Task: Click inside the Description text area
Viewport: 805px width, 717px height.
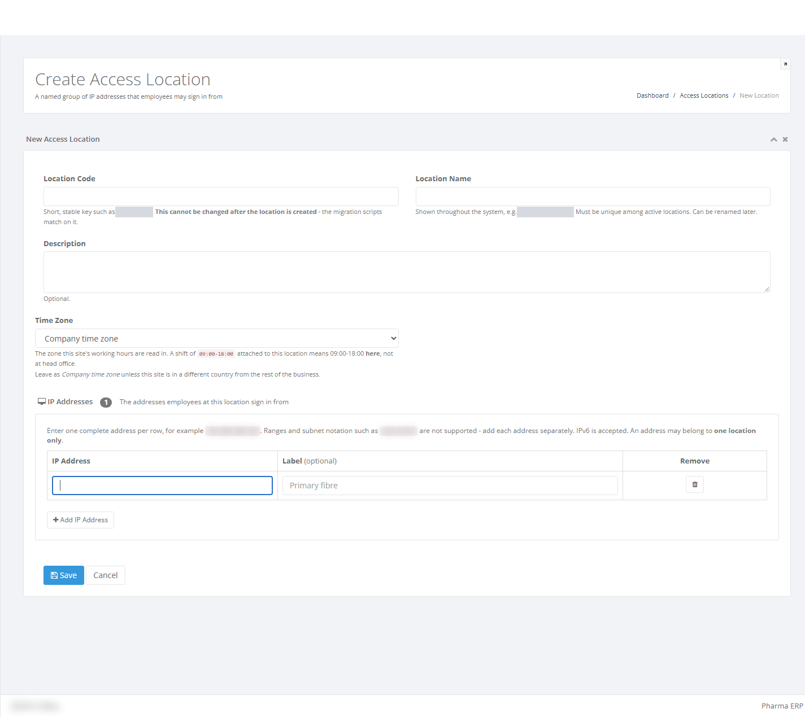Action: 407,272
